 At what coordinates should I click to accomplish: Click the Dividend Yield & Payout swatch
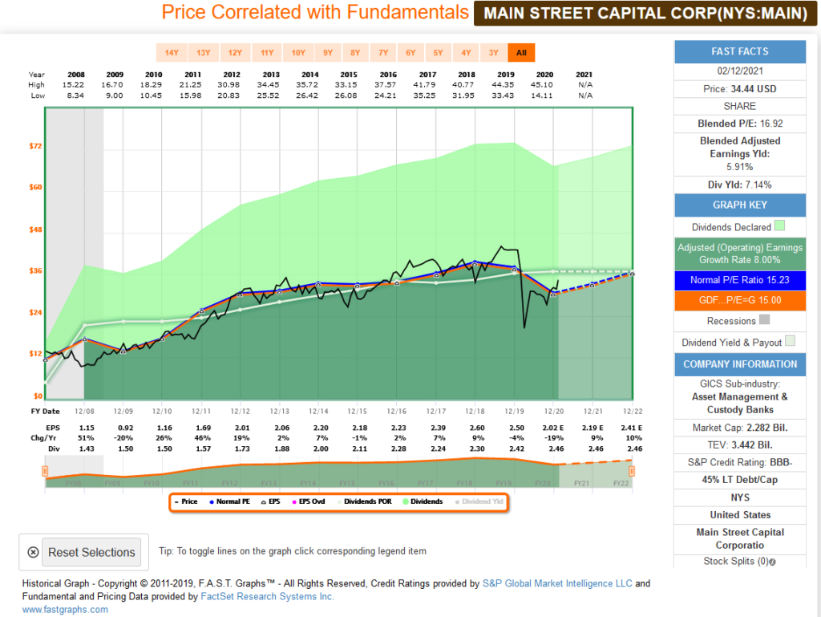tap(790, 341)
